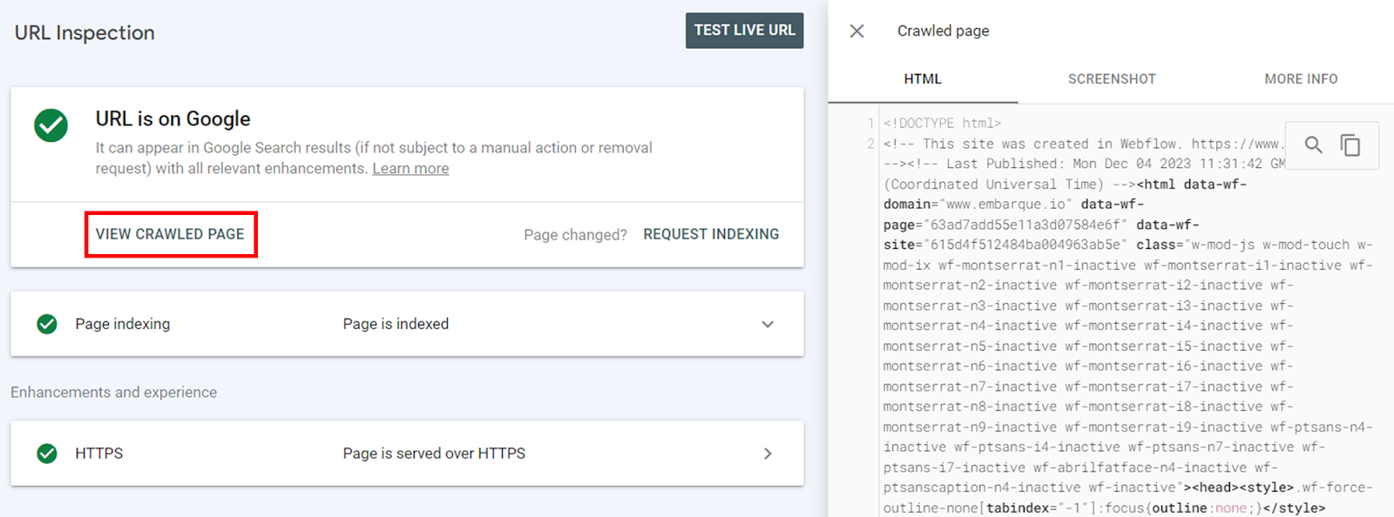The height and width of the screenshot is (517, 1394).
Task: Search within the crawled HTML code
Action: tap(1313, 145)
